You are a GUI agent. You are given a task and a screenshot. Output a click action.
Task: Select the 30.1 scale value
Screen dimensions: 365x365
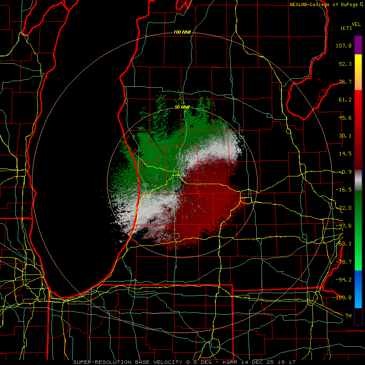pyautogui.click(x=345, y=136)
